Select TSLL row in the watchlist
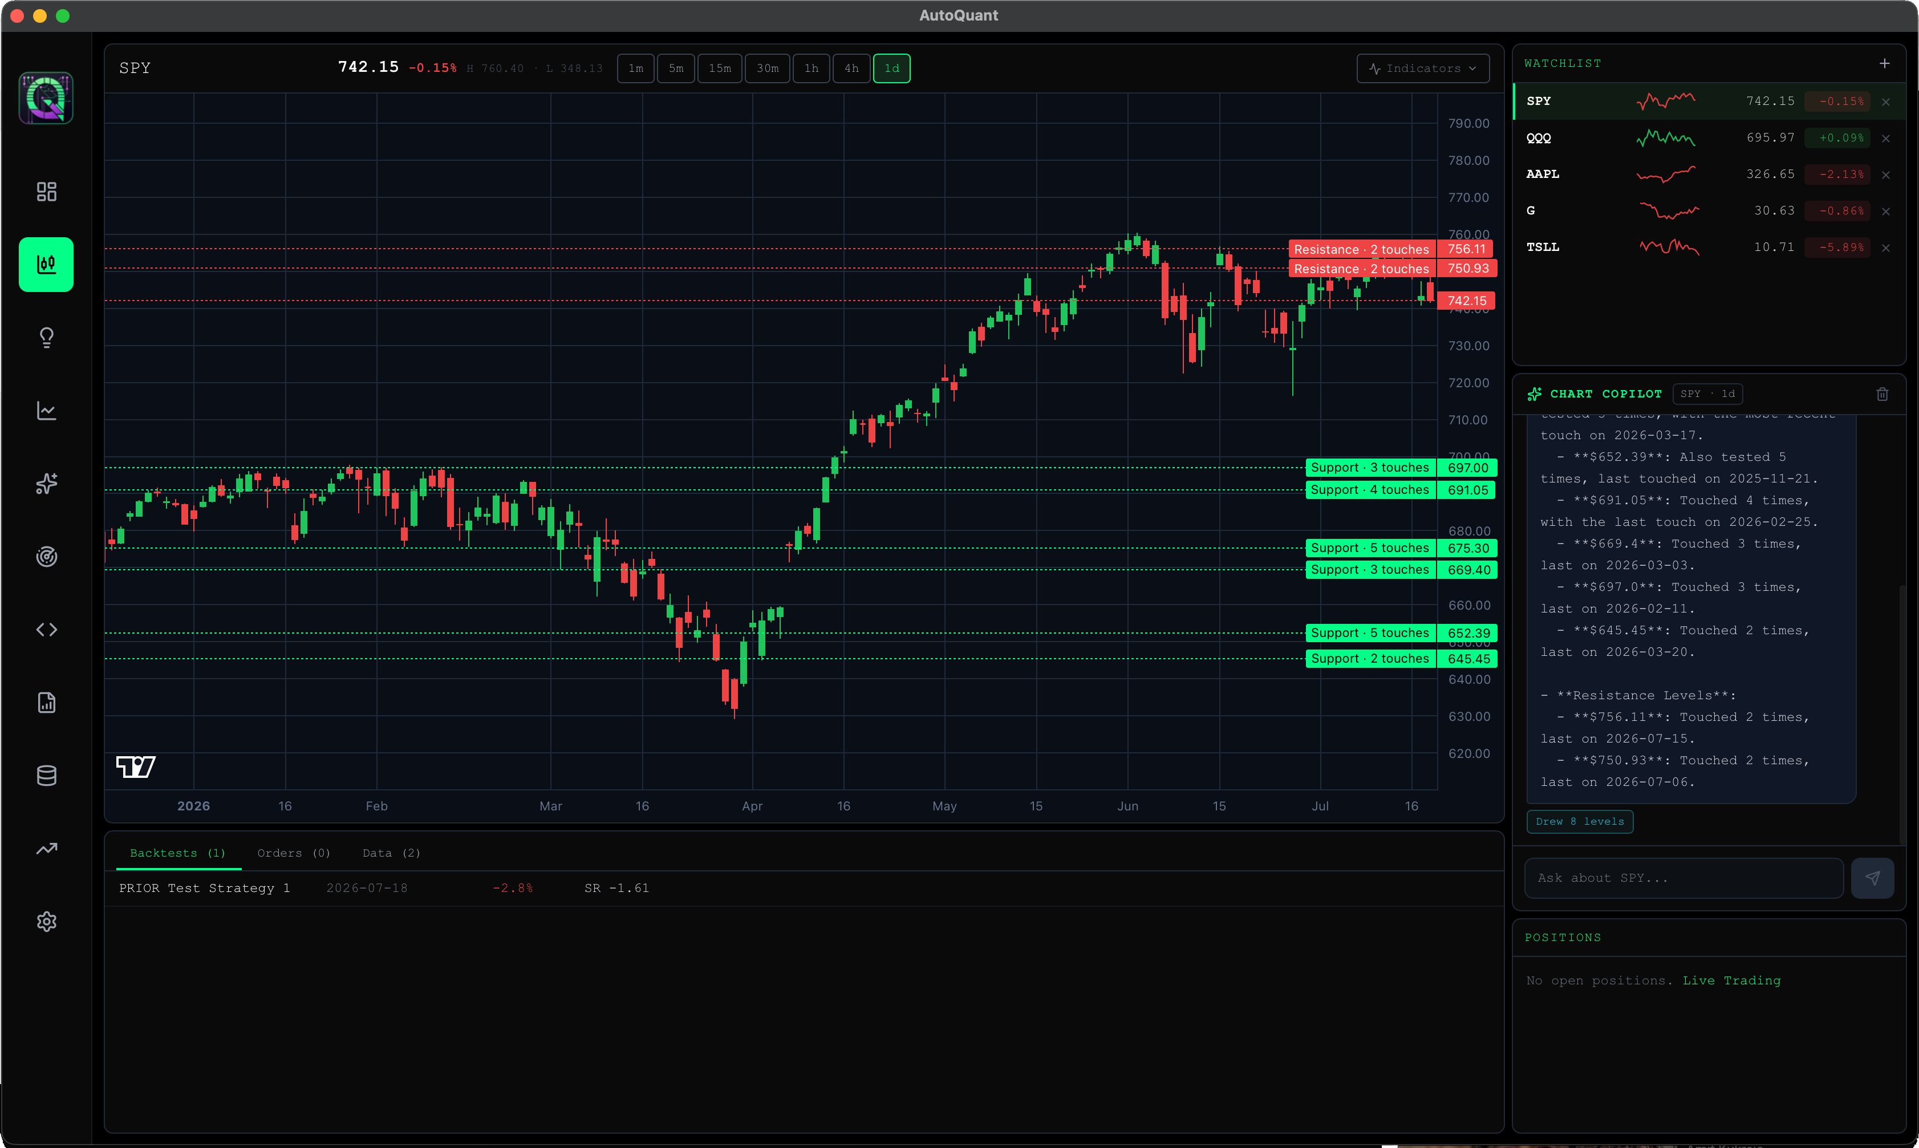The image size is (1919, 1148). click(x=1709, y=247)
